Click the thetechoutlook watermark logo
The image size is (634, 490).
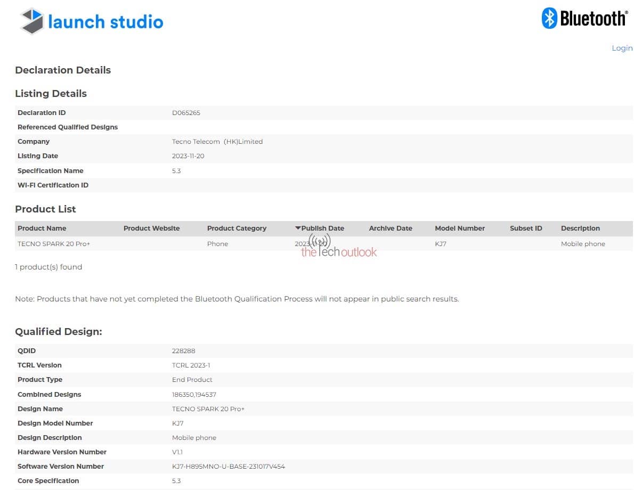coord(338,249)
